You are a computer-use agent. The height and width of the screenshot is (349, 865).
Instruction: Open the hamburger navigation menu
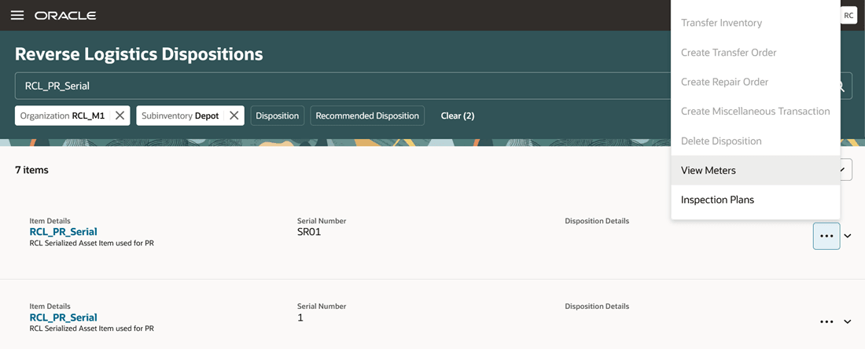tap(17, 16)
